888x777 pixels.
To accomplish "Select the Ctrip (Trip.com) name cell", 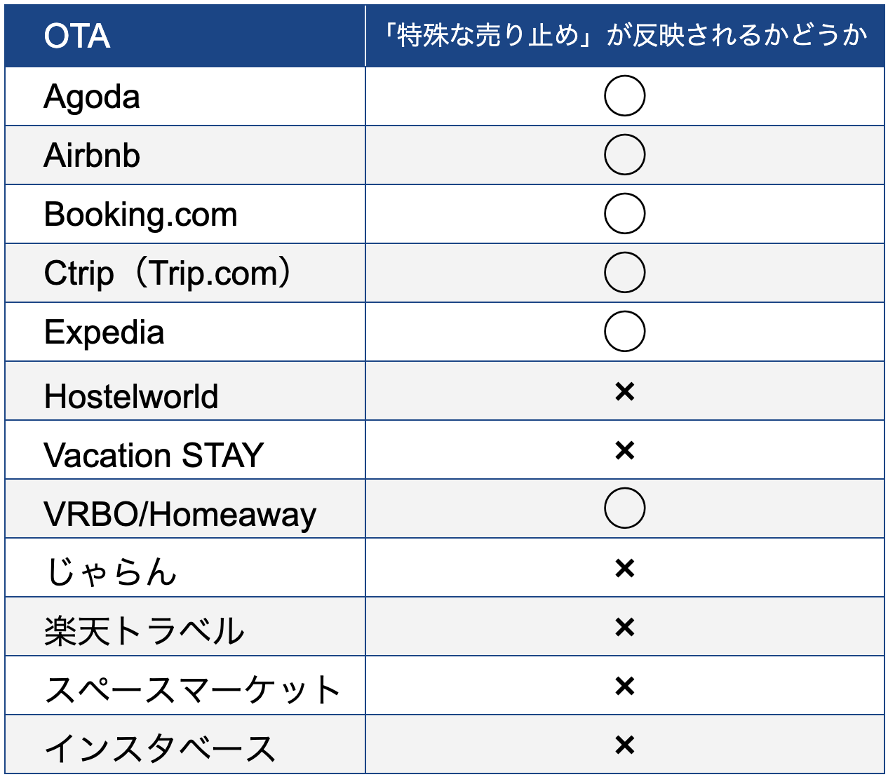I will point(167,273).
